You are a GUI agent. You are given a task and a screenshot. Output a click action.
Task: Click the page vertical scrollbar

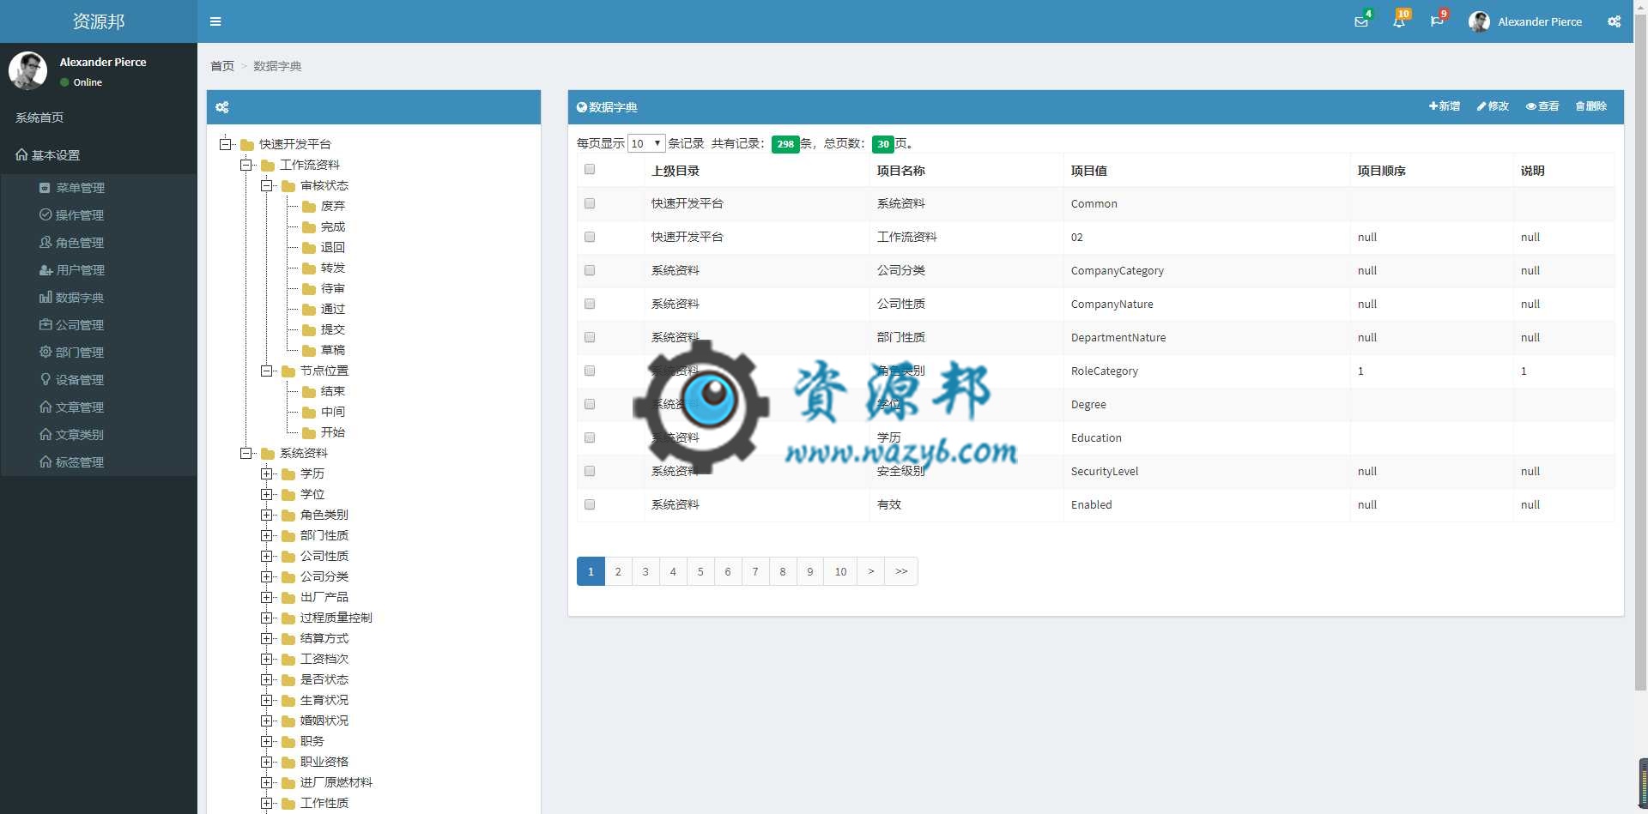tap(1640, 352)
